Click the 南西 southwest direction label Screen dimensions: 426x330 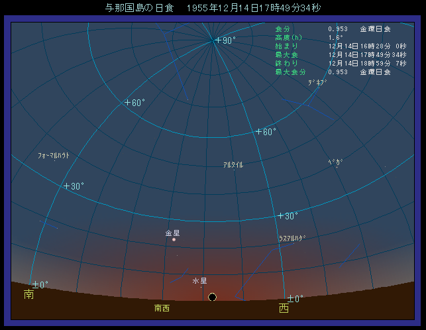pos(162,308)
